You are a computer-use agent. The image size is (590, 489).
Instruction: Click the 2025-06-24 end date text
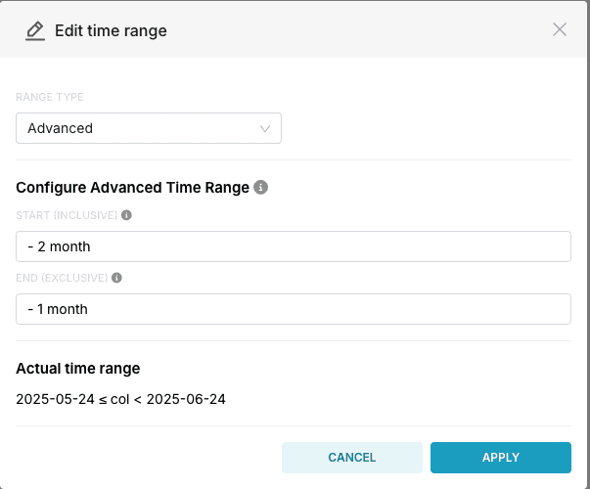(x=186, y=399)
